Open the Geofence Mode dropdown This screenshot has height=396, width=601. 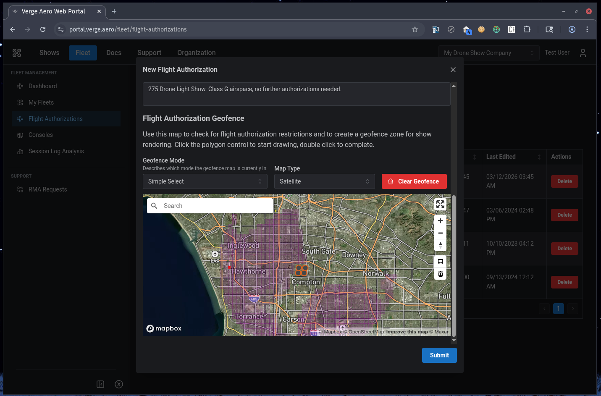205,181
